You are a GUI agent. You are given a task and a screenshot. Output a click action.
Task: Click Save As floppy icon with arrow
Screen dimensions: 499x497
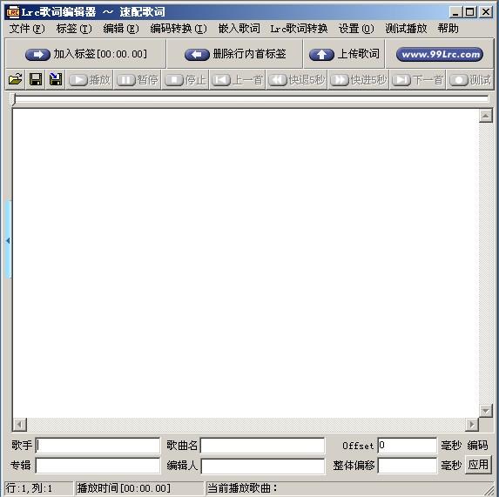point(56,79)
